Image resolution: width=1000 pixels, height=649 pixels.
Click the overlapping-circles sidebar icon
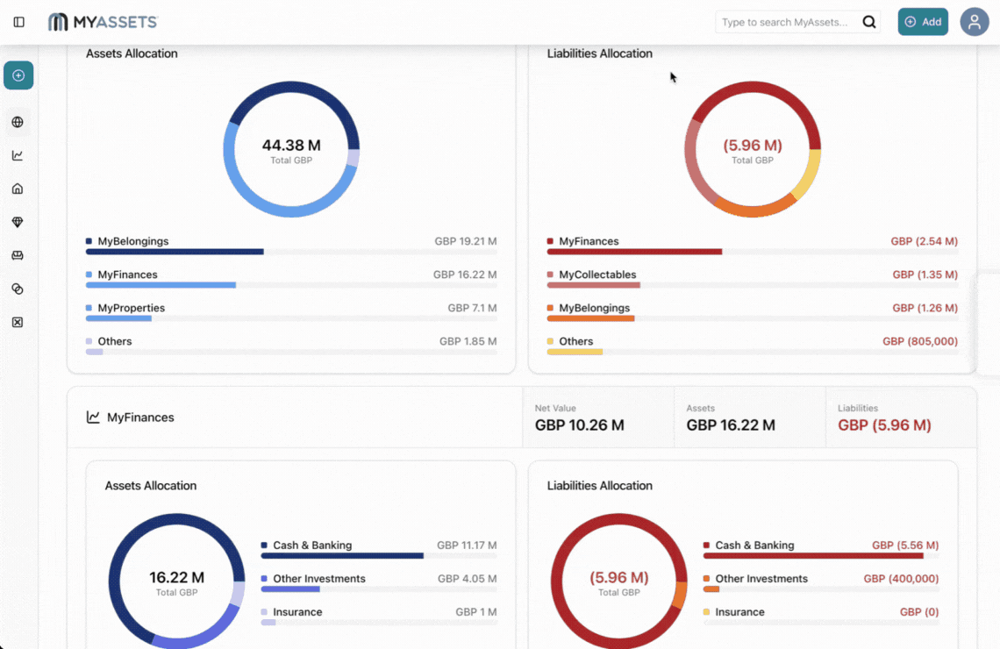click(18, 289)
